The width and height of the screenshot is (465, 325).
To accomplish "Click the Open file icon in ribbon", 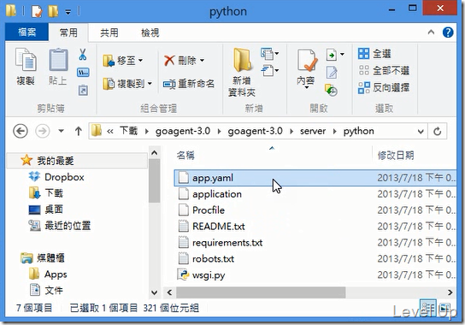I will pos(332,55).
